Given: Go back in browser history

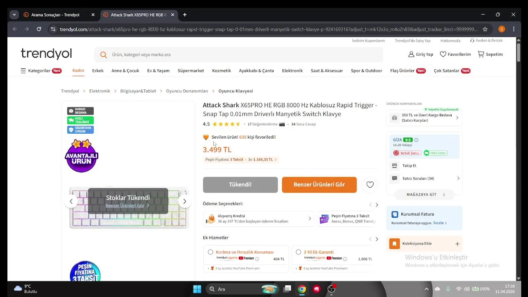Looking at the screenshot, I should coord(15,29).
